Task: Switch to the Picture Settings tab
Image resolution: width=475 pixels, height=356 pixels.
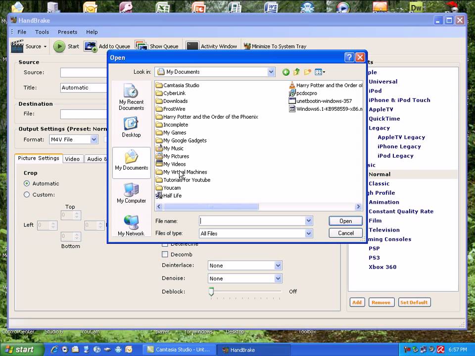Action: point(39,158)
